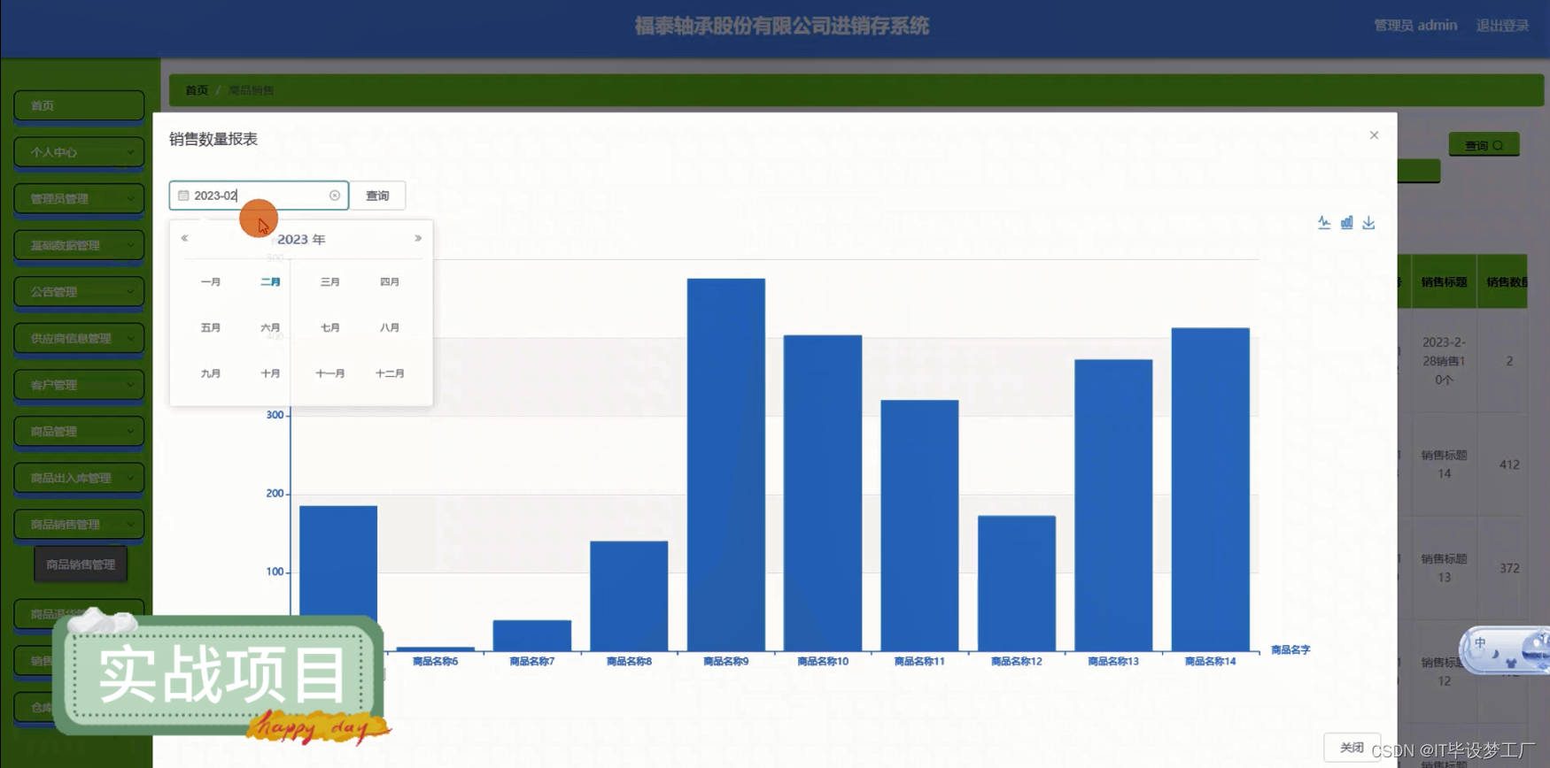The width and height of the screenshot is (1550, 768).
Task: Select 一月 in month picker
Action: [211, 281]
